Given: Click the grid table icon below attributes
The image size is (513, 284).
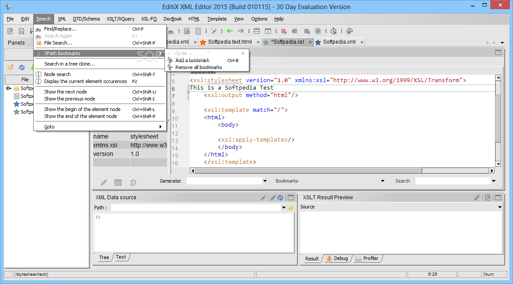Looking at the screenshot, I should pyautogui.click(x=118, y=183).
